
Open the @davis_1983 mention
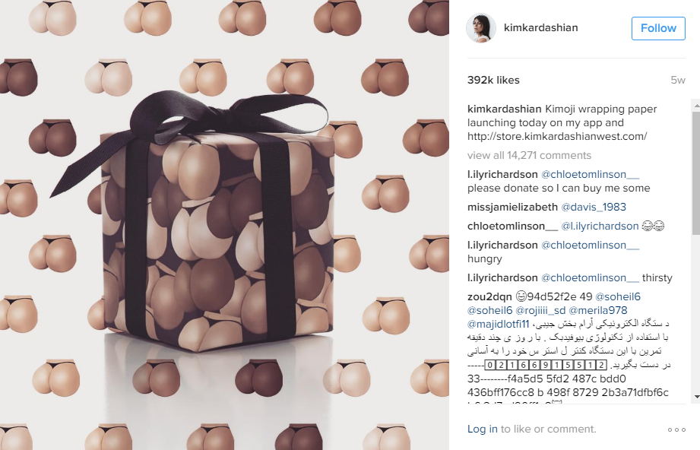pyautogui.click(x=594, y=208)
